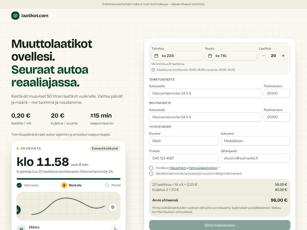Viewport: 307px width, 230px height.
Task: Open the laatikot.com home link text
Action: (x=35, y=16)
